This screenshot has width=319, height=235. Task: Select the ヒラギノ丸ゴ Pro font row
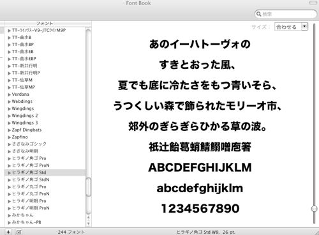(45, 186)
